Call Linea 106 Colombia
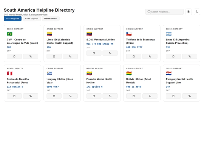 [x=70, y=56]
